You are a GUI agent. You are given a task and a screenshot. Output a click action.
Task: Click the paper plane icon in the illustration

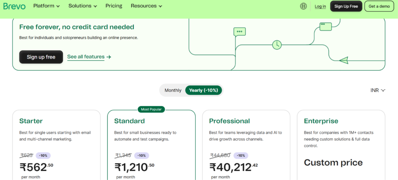point(344,60)
